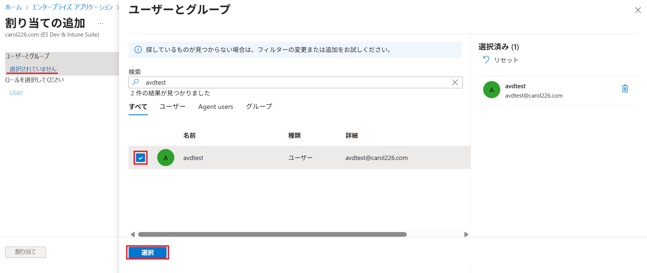Click the reset arrow icon under 選択済み

tap(486, 60)
